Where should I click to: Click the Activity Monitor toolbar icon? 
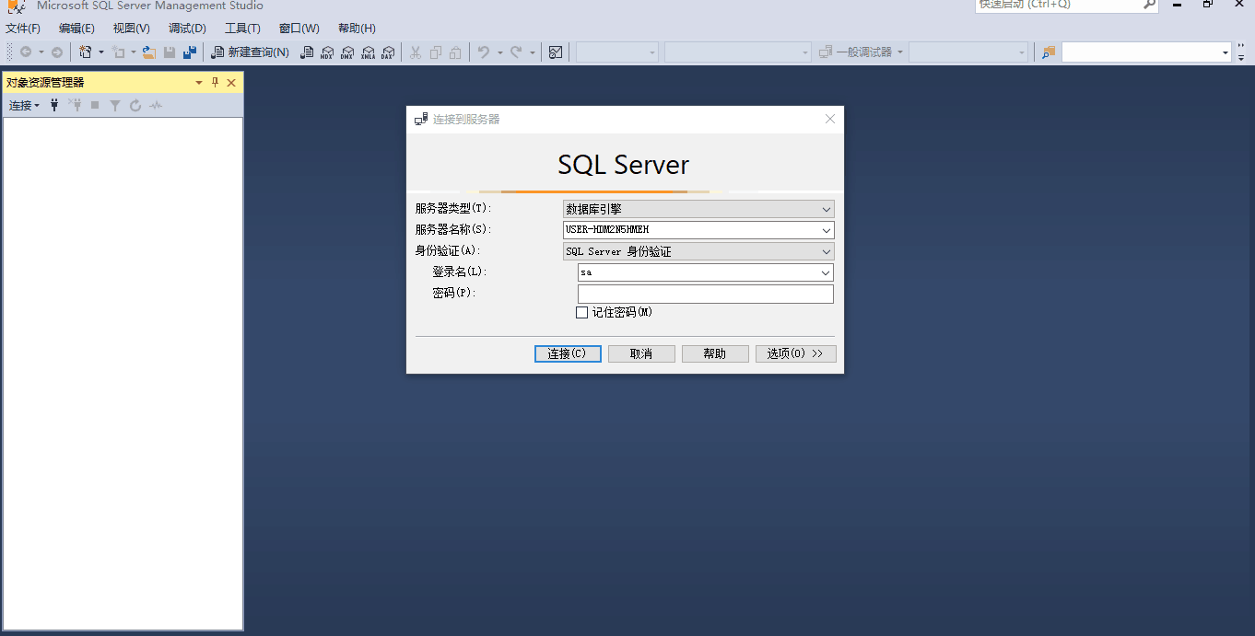pyautogui.click(x=556, y=52)
